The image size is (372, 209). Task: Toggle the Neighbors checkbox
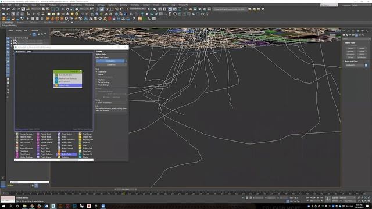97,80
